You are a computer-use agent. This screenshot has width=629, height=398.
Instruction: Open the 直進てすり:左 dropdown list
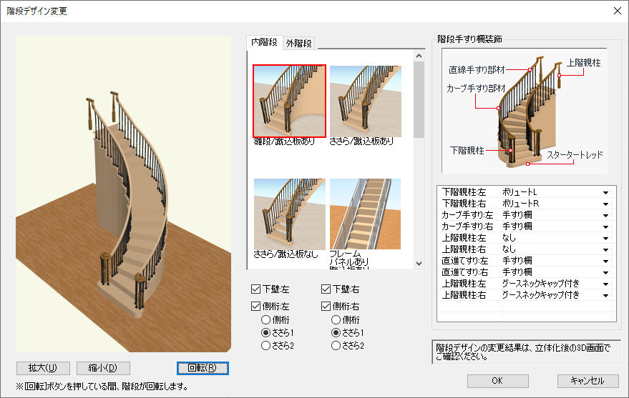coord(605,261)
